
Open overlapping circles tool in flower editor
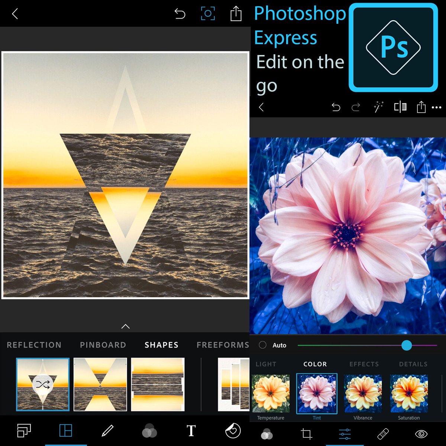click(x=266, y=434)
